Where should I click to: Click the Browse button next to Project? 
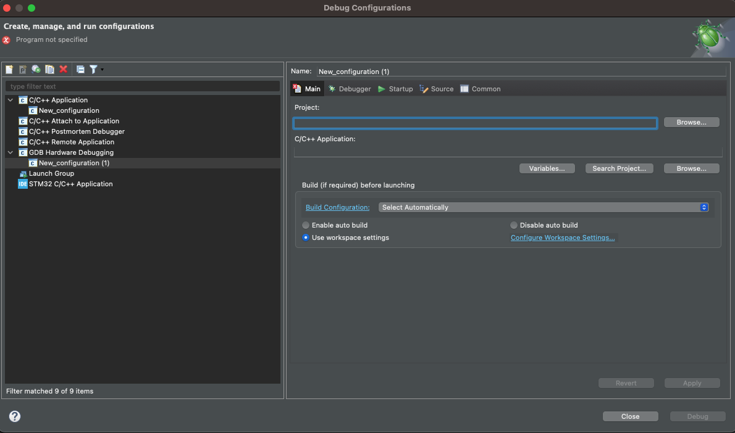pos(691,122)
